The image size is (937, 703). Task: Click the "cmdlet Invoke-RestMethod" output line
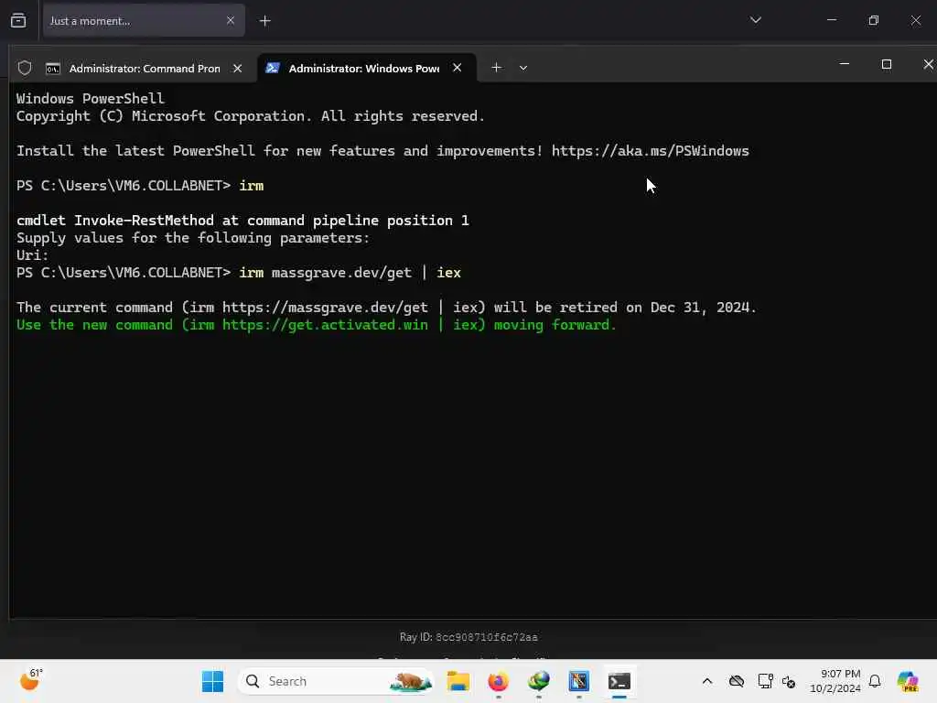pos(242,221)
